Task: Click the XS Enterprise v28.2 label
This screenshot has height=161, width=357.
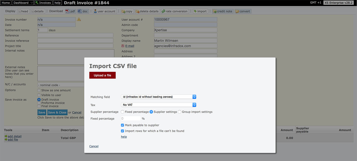Action: click(x=338, y=3)
